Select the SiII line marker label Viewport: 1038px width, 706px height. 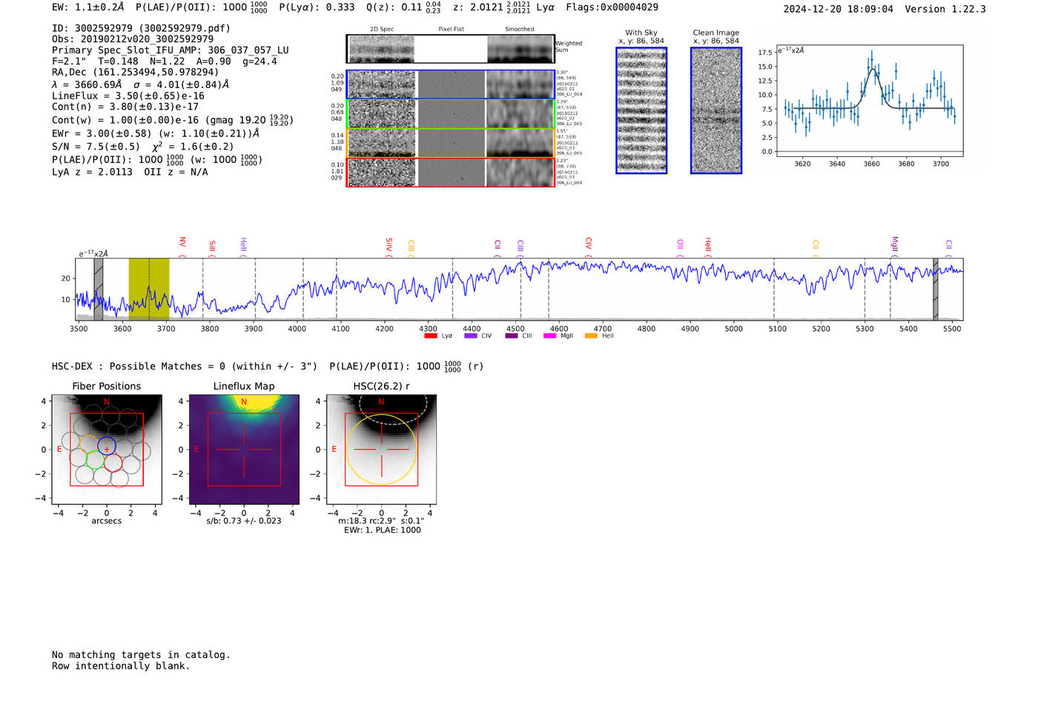(212, 246)
